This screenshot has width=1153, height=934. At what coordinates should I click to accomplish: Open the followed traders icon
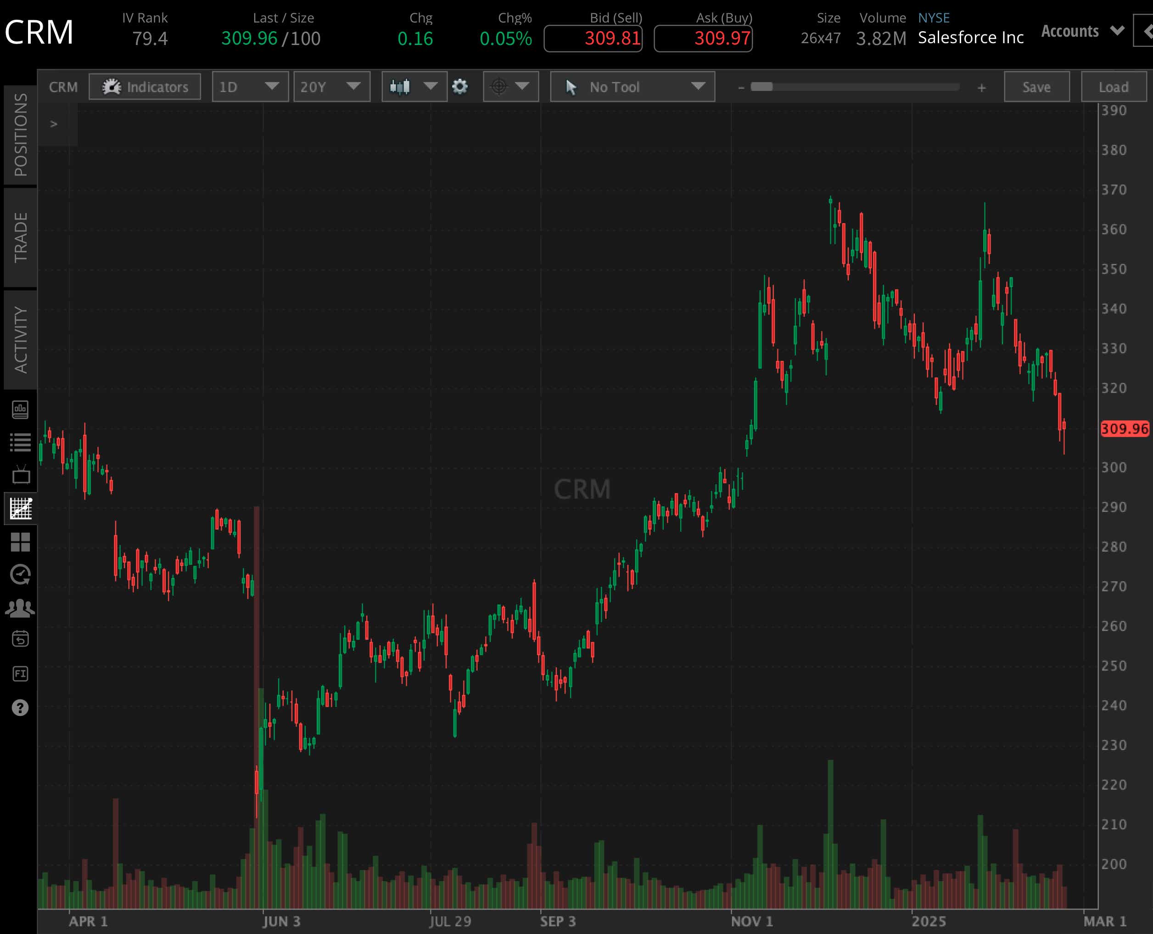tap(21, 607)
